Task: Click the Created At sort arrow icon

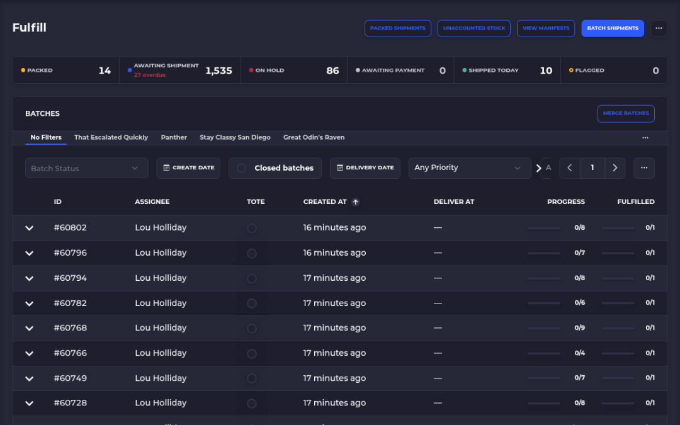Action: (x=355, y=201)
